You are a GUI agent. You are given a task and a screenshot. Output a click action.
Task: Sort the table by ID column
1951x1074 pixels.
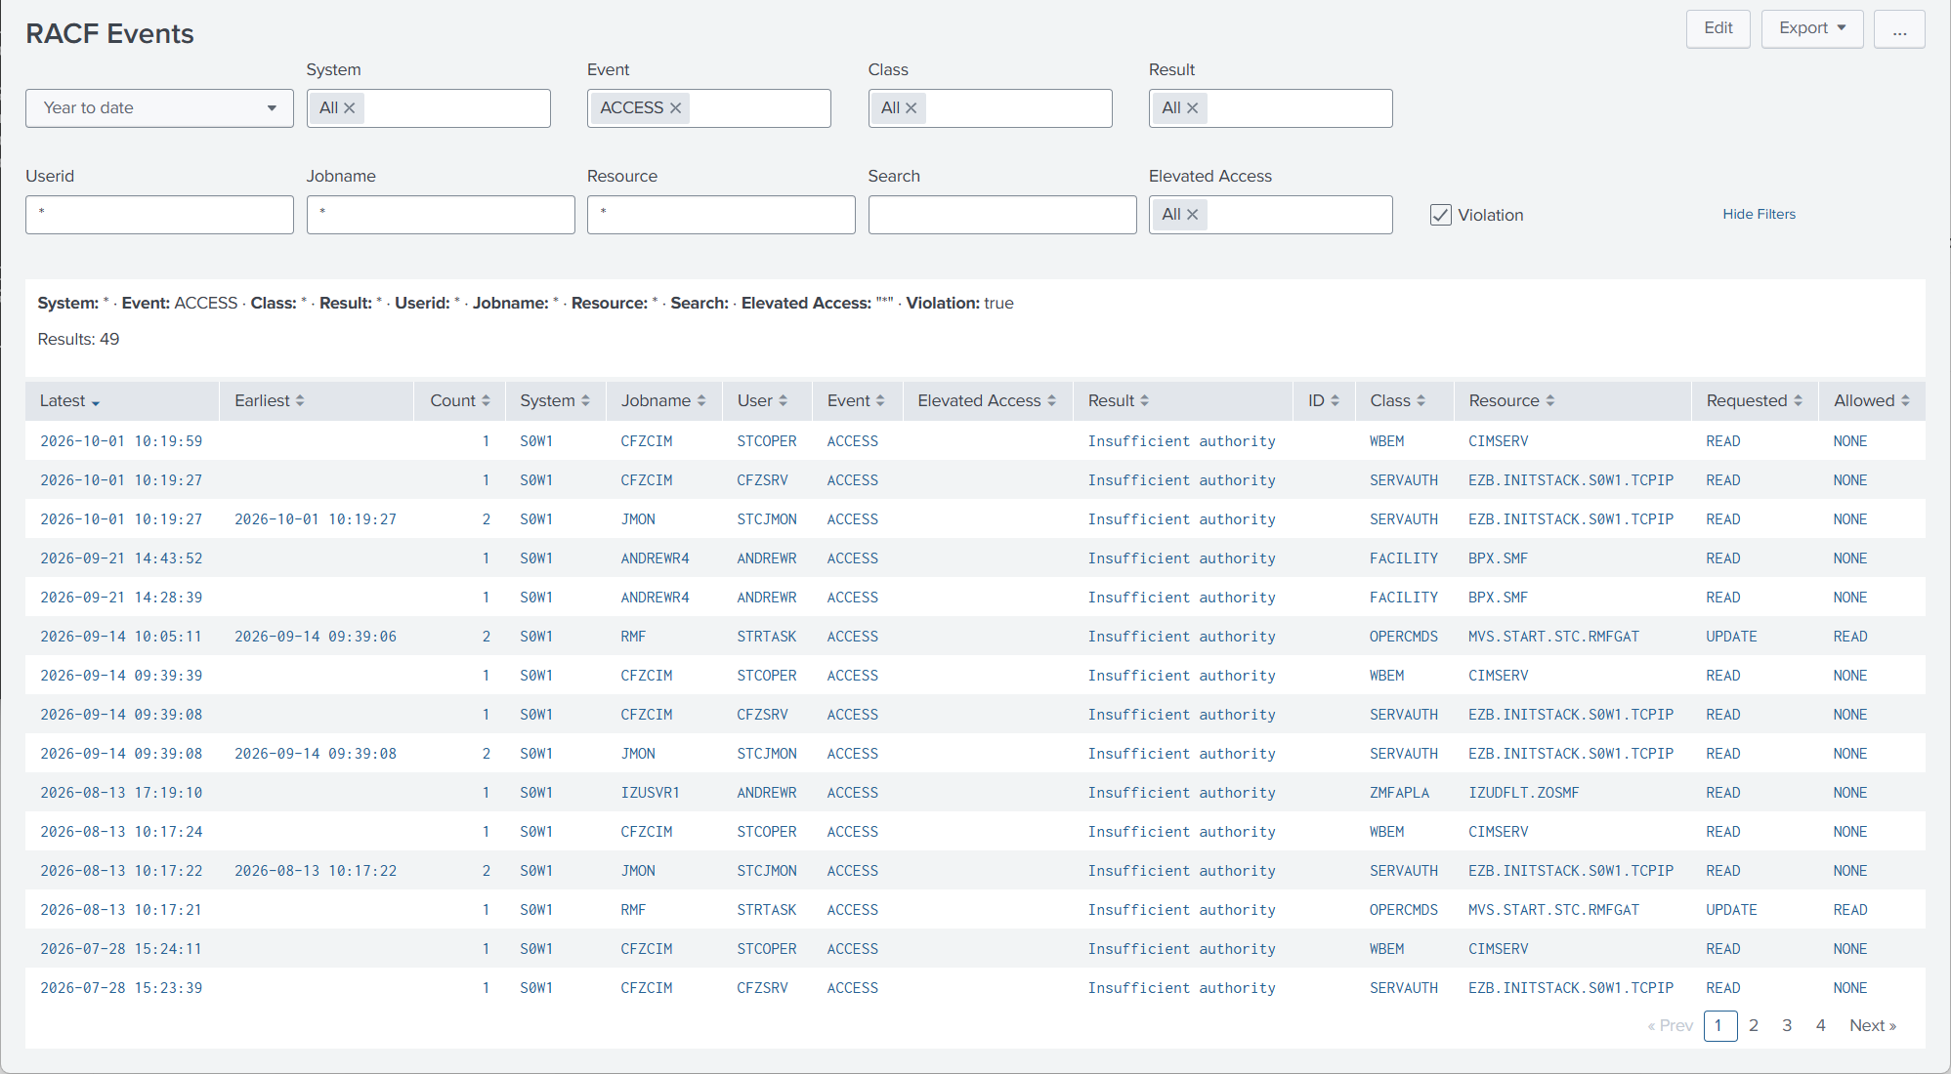1324,401
